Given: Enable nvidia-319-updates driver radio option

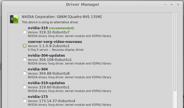Looking at the screenshot, I should point(25,87).
